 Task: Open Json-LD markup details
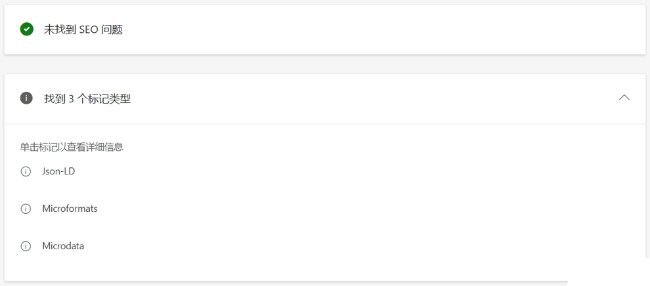point(58,171)
